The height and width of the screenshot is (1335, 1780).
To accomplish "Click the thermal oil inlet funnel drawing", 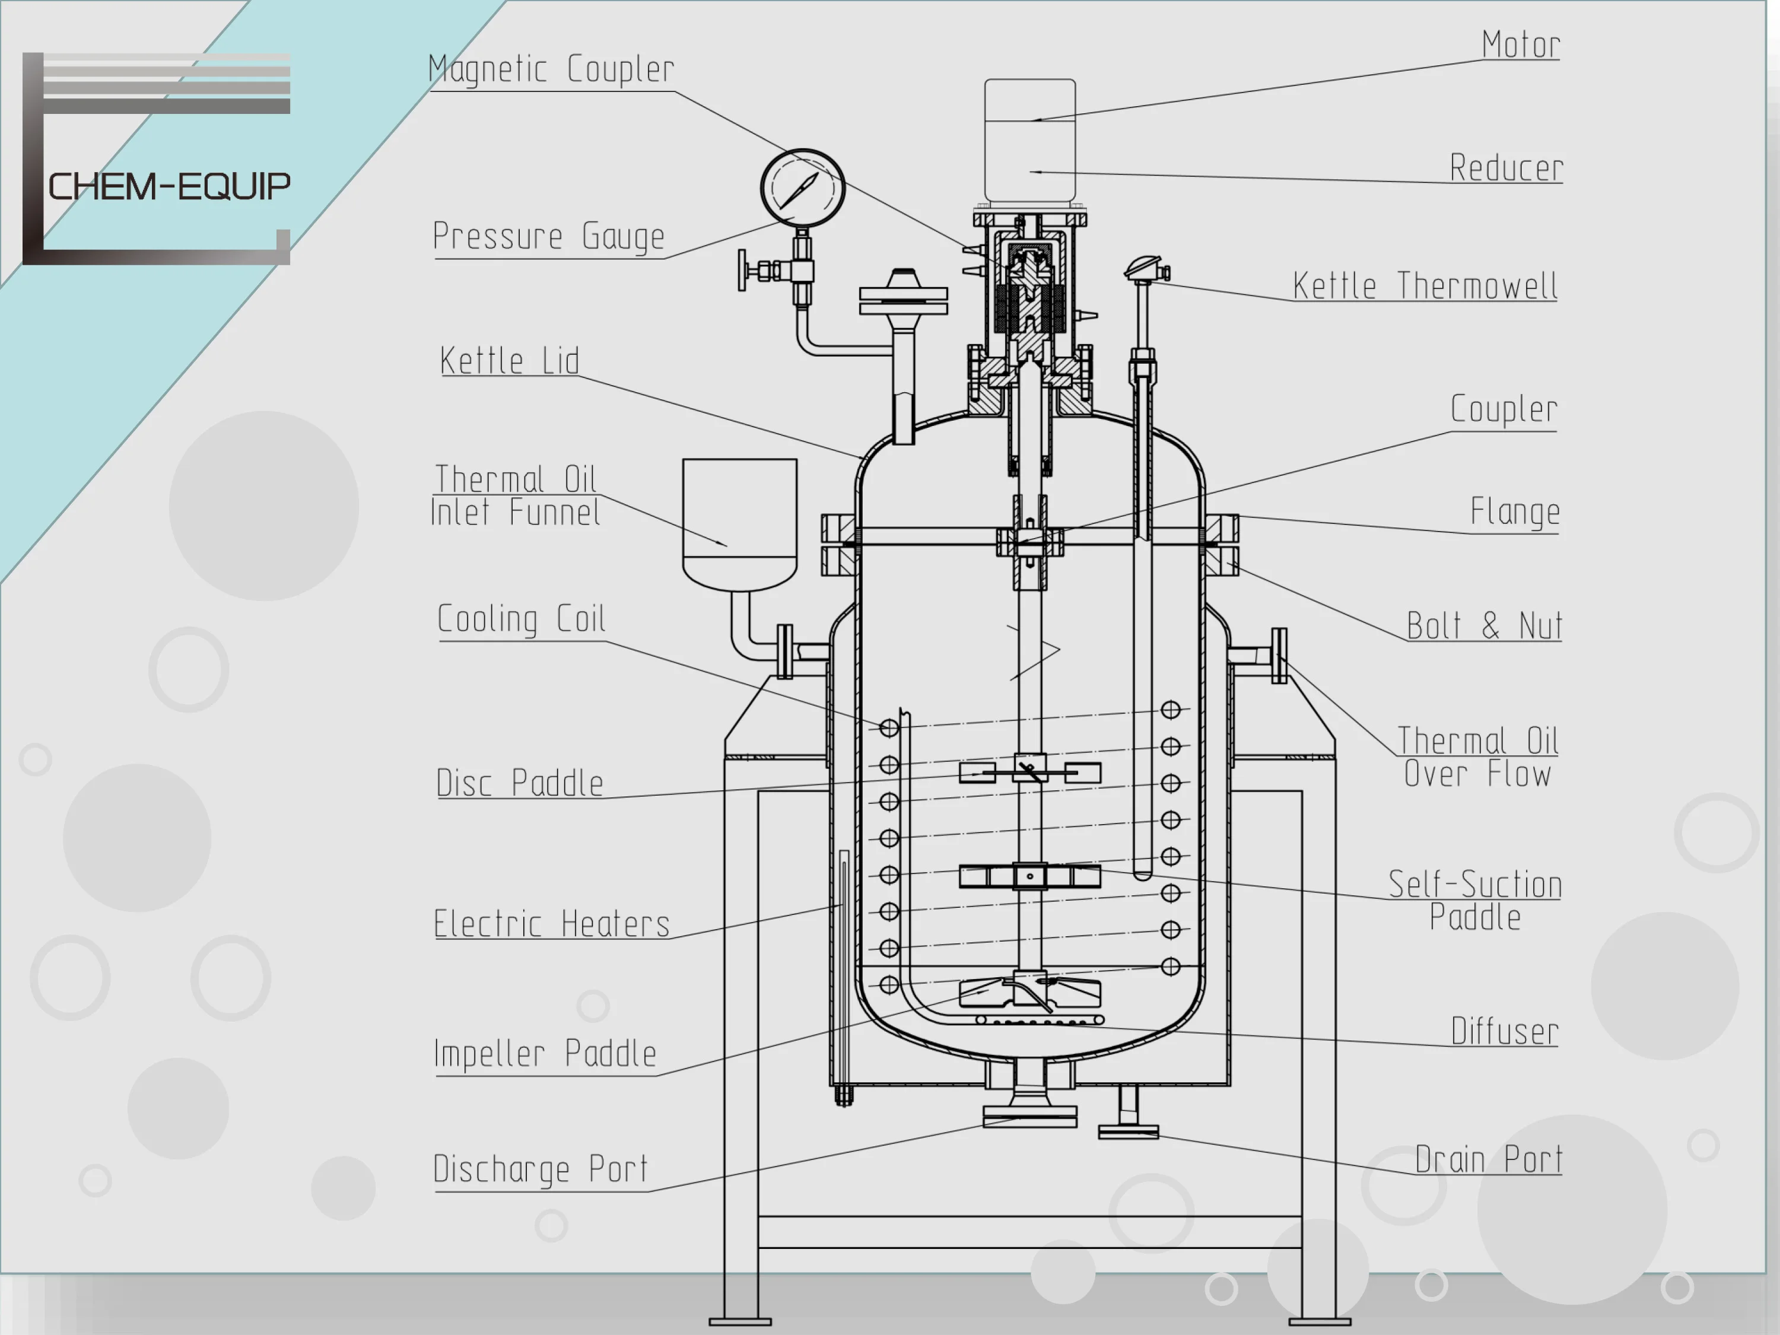I will pos(739,525).
